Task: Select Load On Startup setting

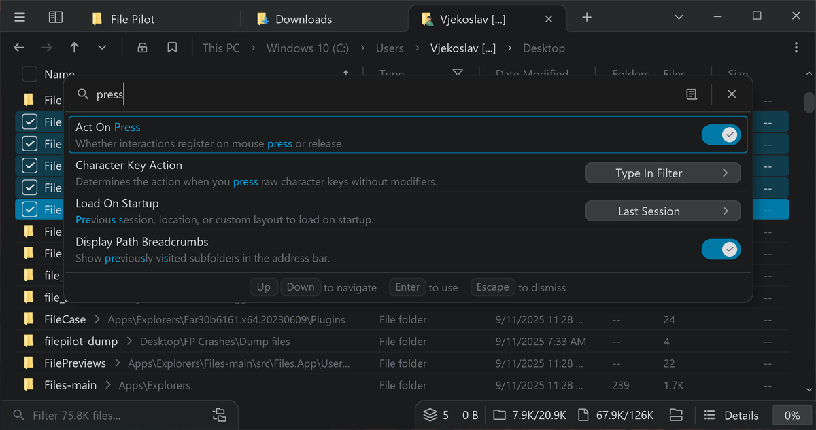Action: pyautogui.click(x=408, y=211)
